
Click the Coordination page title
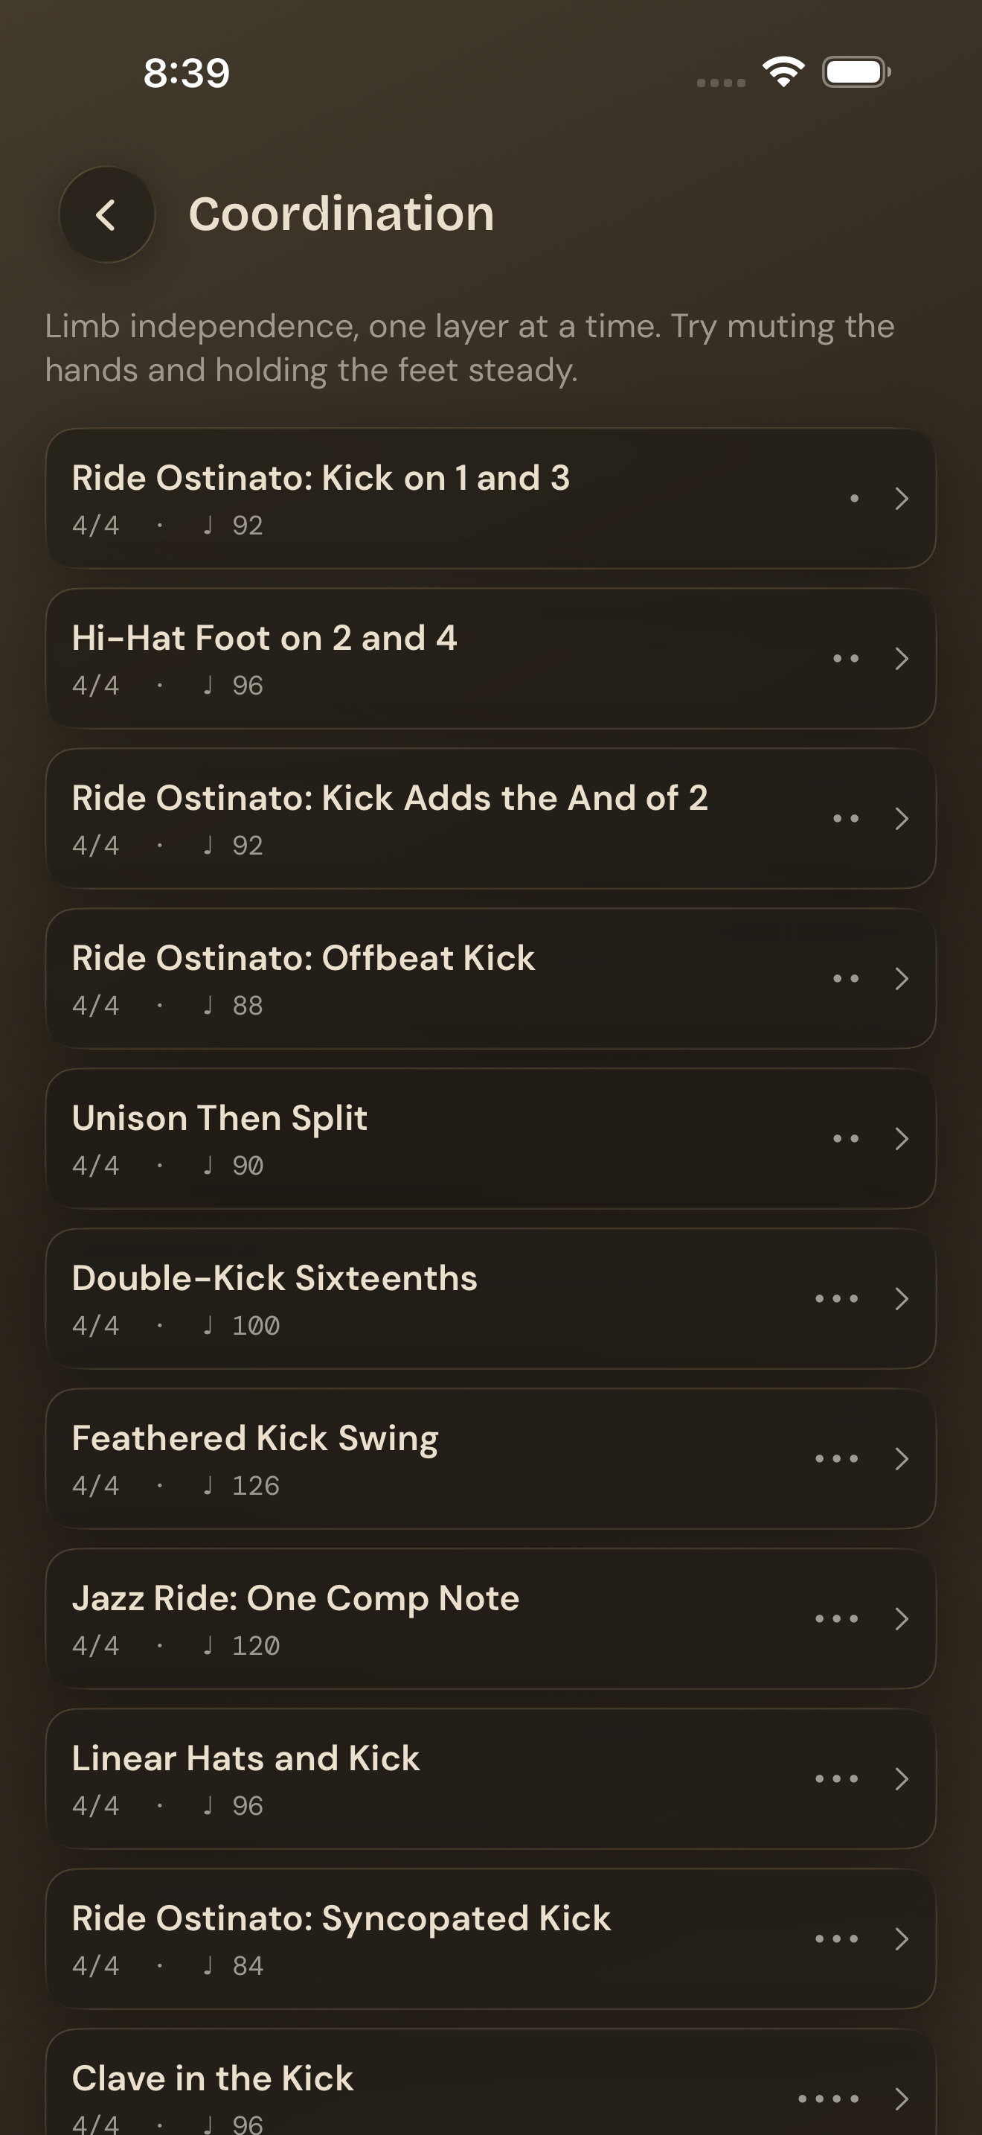coord(341,214)
